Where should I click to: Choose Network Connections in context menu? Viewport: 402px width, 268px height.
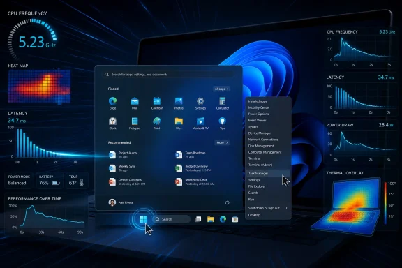tap(263, 140)
